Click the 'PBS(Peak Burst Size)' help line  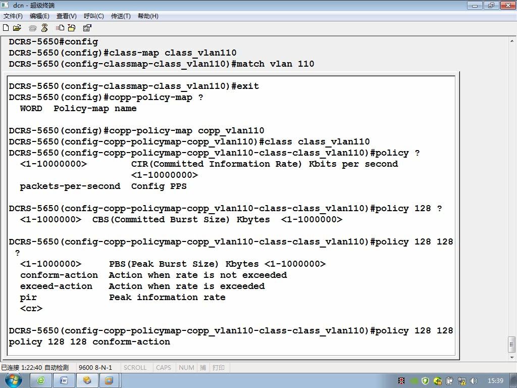click(173, 264)
